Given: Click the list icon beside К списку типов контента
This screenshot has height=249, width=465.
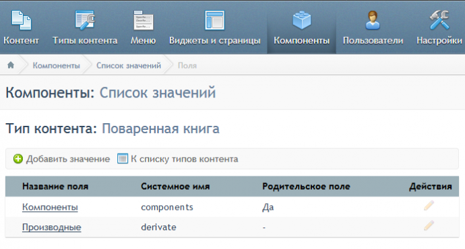Looking at the screenshot, I should point(123,158).
